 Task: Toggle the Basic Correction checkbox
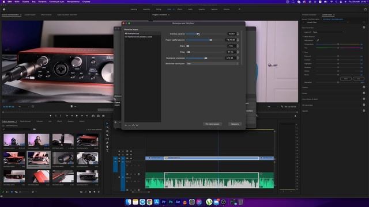tap(364, 28)
